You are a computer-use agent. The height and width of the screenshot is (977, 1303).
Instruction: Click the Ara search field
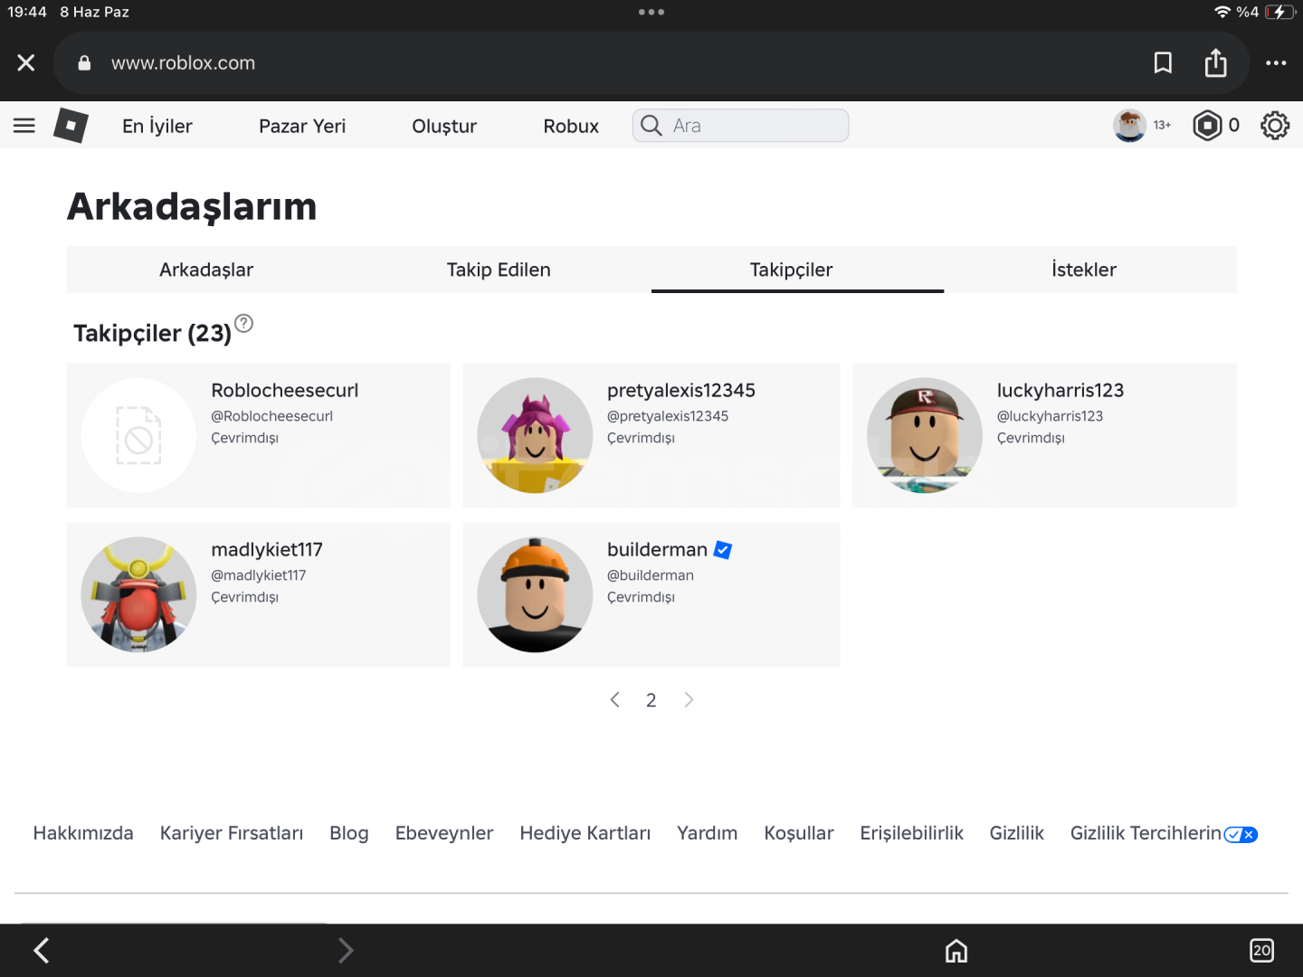coord(740,126)
